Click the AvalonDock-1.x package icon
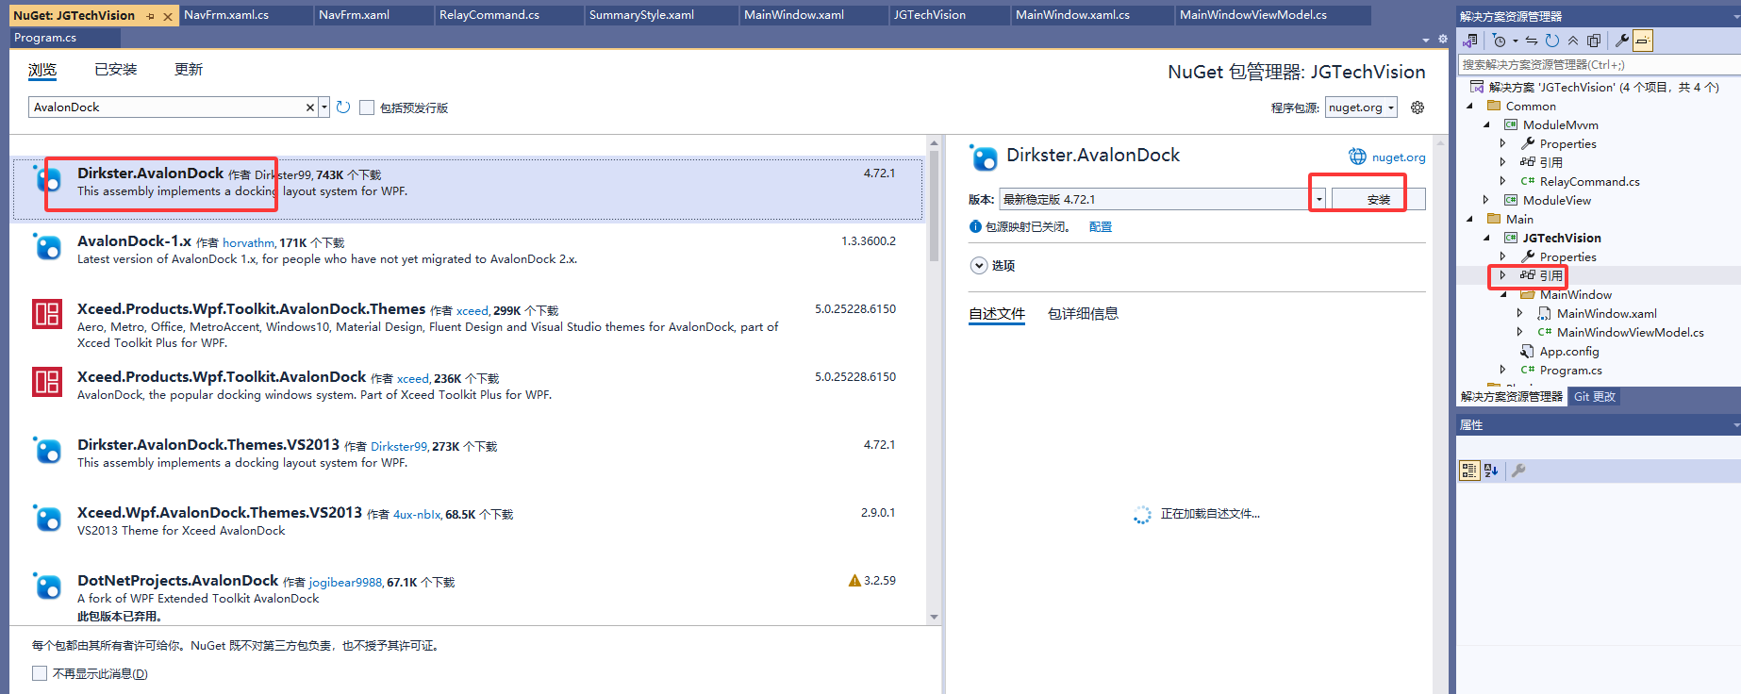Screen dimensions: 1741x694 [47, 246]
